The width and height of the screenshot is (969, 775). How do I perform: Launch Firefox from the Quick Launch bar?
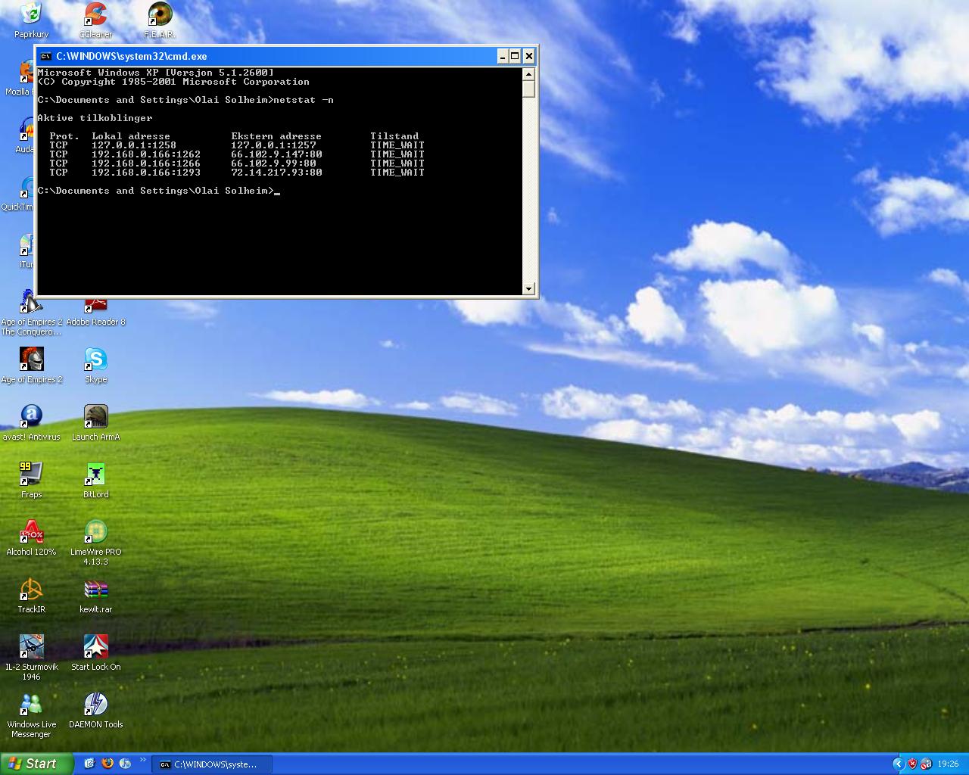click(107, 764)
